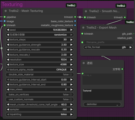The height and width of the screenshot is (120, 135).
Task: Increase texture_steps with the right arrow
Action: [x=72, y=39]
